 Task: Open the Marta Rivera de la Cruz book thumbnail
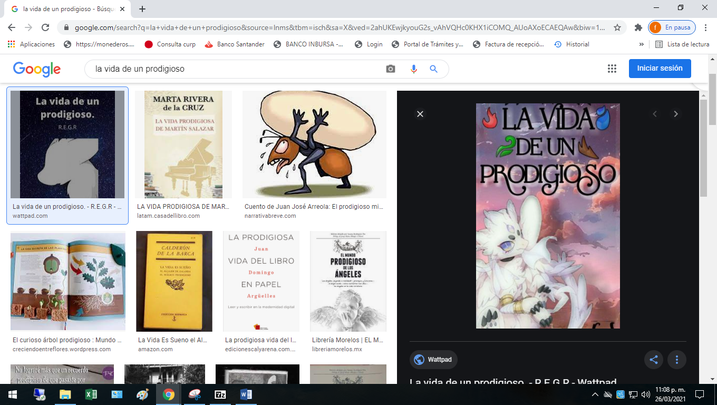(183, 144)
